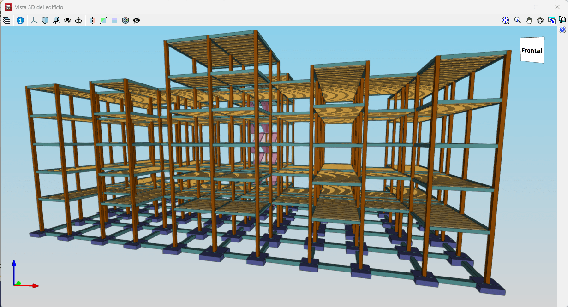Switch to the solid cube perspective view

pyautogui.click(x=45, y=20)
